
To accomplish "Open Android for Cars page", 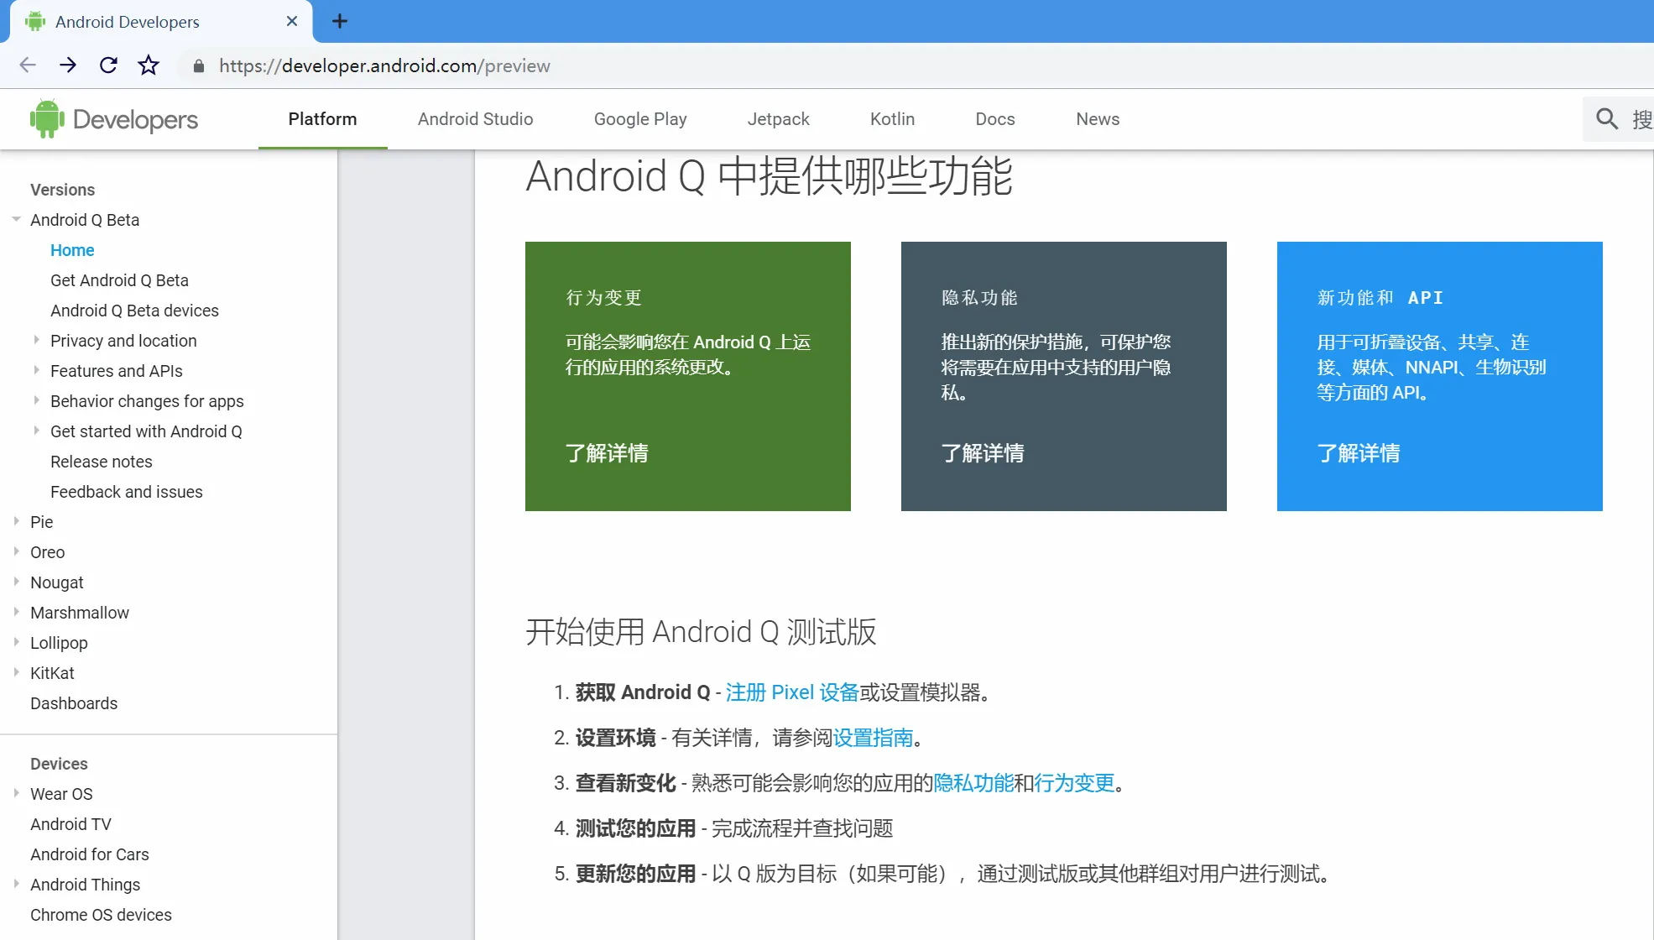I will point(90,854).
